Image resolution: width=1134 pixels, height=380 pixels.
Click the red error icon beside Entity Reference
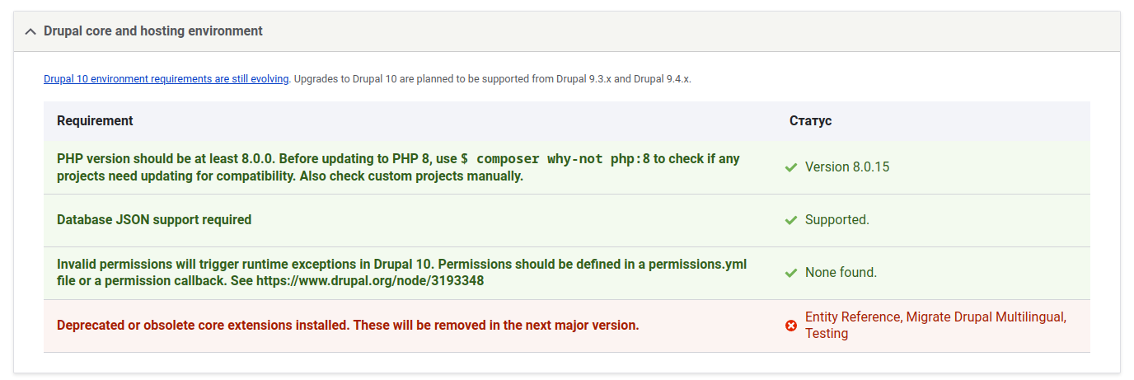pos(791,326)
